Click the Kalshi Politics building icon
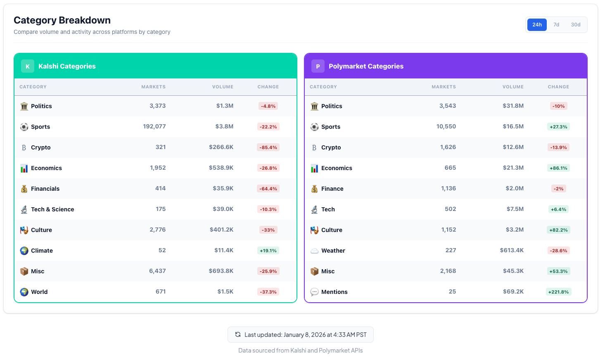The image size is (605, 360). click(x=24, y=106)
